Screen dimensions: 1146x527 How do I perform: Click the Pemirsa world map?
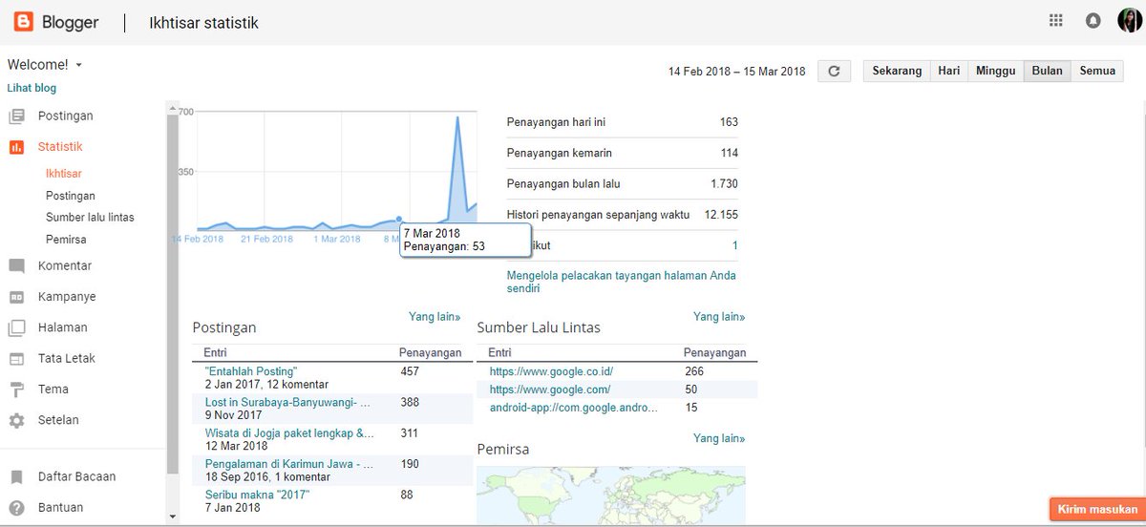[611, 495]
